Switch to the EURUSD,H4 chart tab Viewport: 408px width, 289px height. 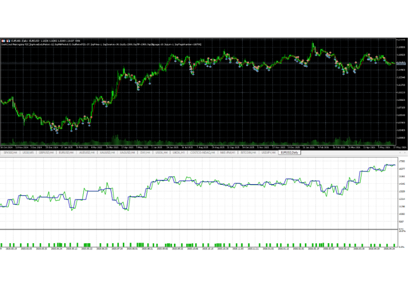point(66,153)
